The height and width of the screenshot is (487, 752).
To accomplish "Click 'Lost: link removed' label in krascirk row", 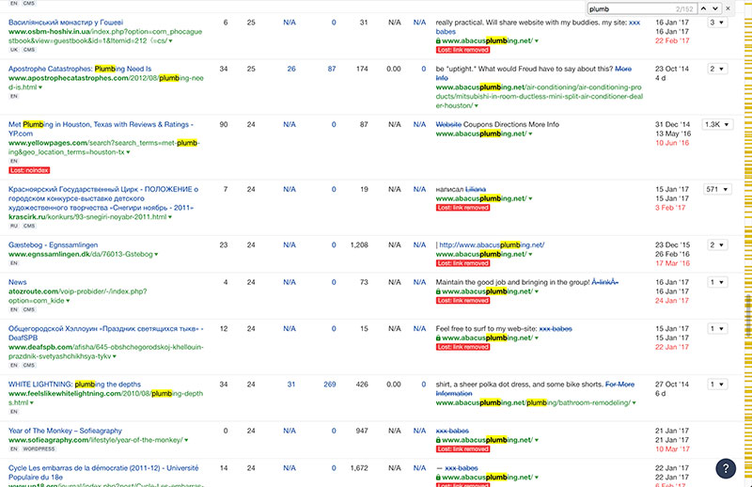I will 462,208.
